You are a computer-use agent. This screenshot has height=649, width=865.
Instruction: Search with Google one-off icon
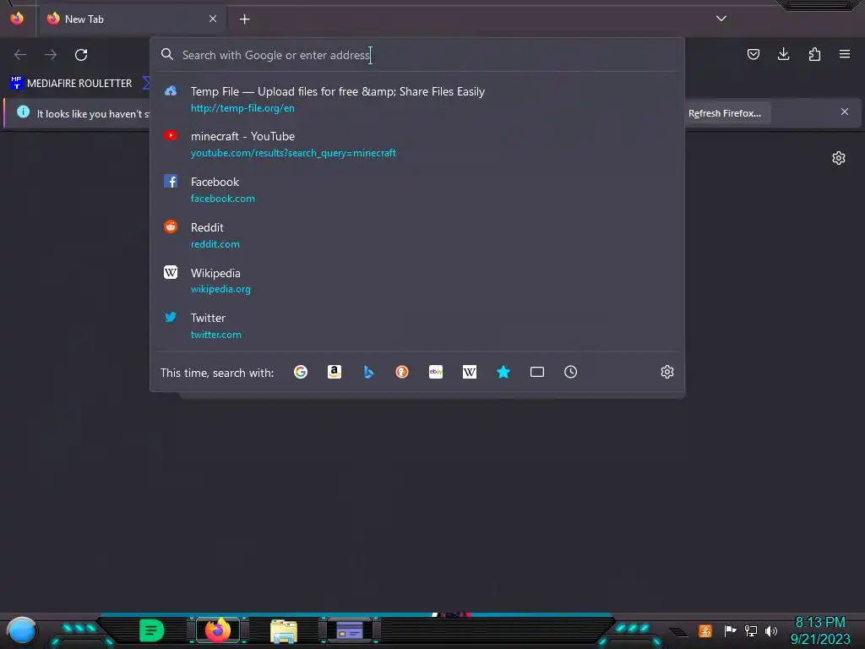[x=301, y=372]
